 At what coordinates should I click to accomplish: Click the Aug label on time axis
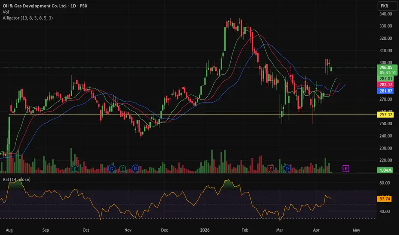pyautogui.click(x=9, y=230)
